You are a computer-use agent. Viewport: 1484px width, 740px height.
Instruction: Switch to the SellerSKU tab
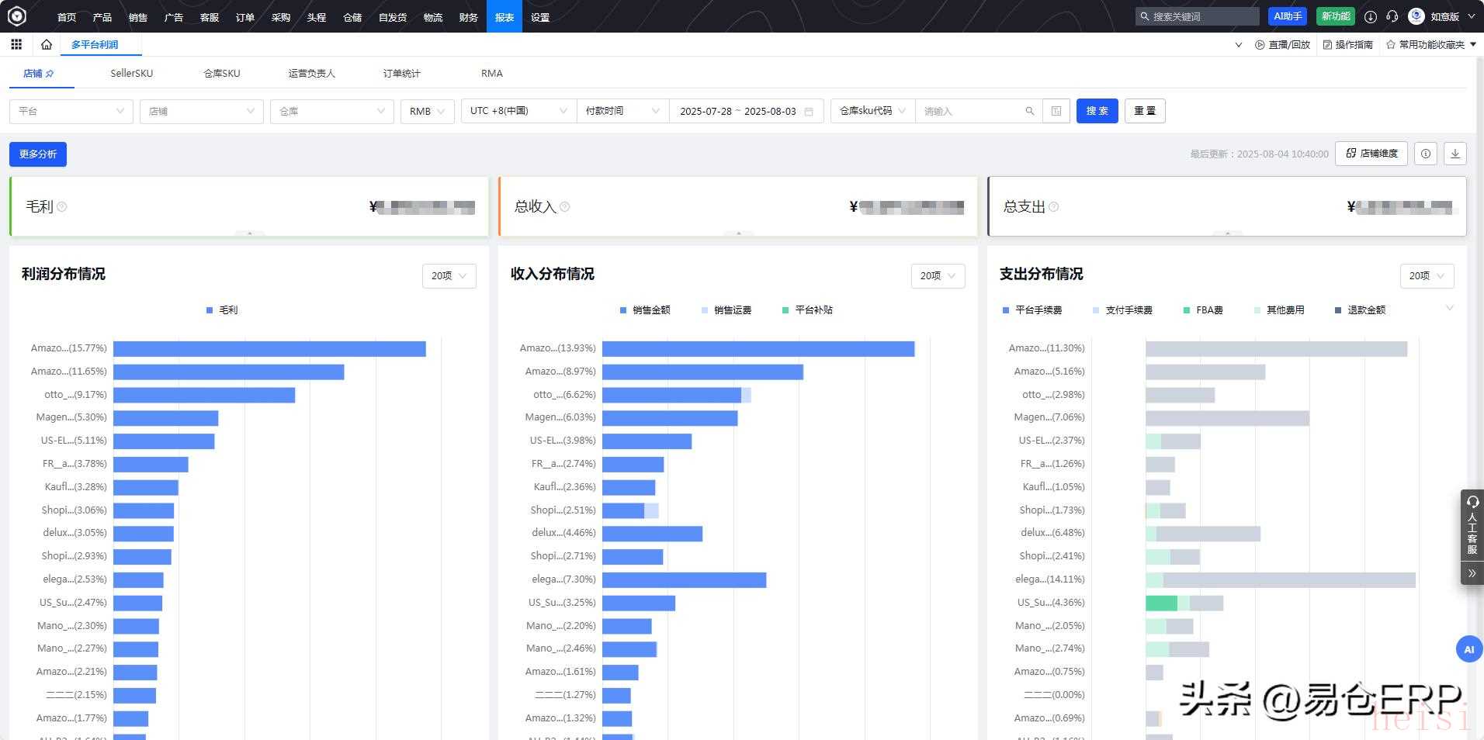tap(132, 74)
